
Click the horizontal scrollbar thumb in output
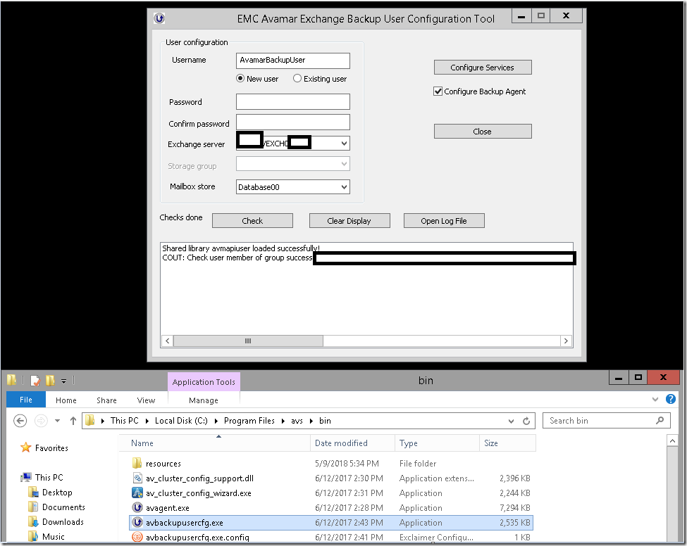click(248, 341)
